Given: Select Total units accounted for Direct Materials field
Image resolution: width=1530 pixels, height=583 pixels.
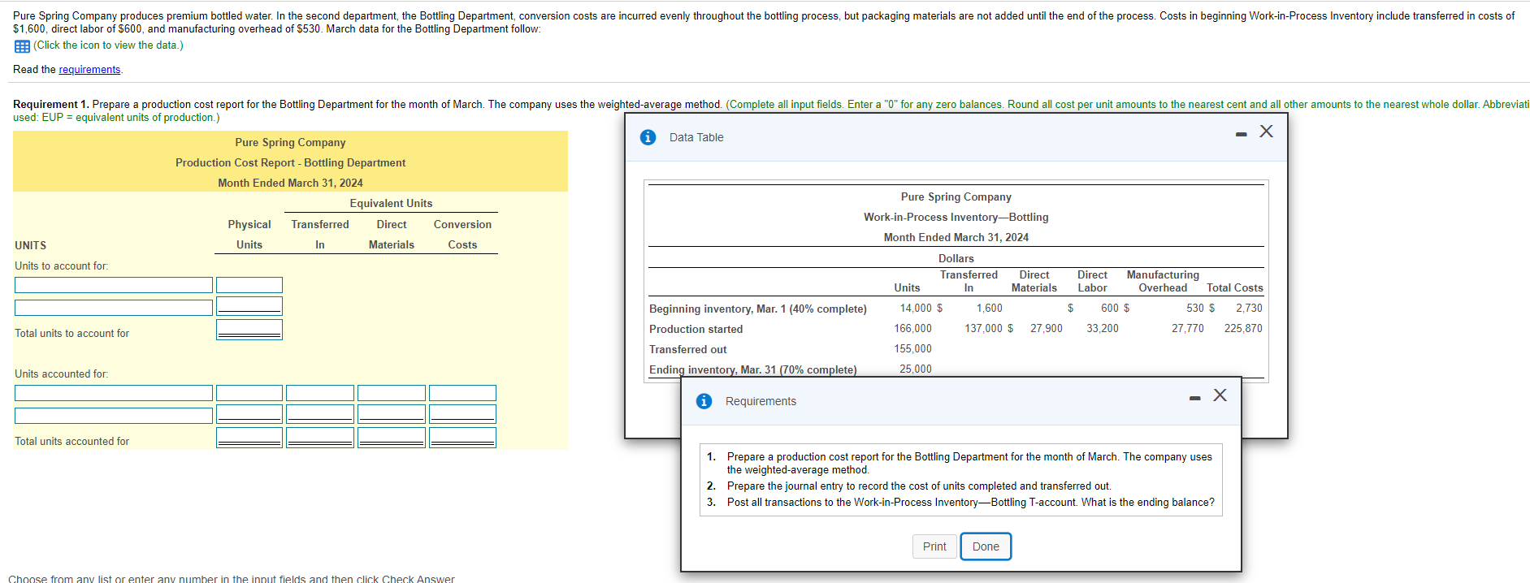Looking at the screenshot, I should coord(392,438).
